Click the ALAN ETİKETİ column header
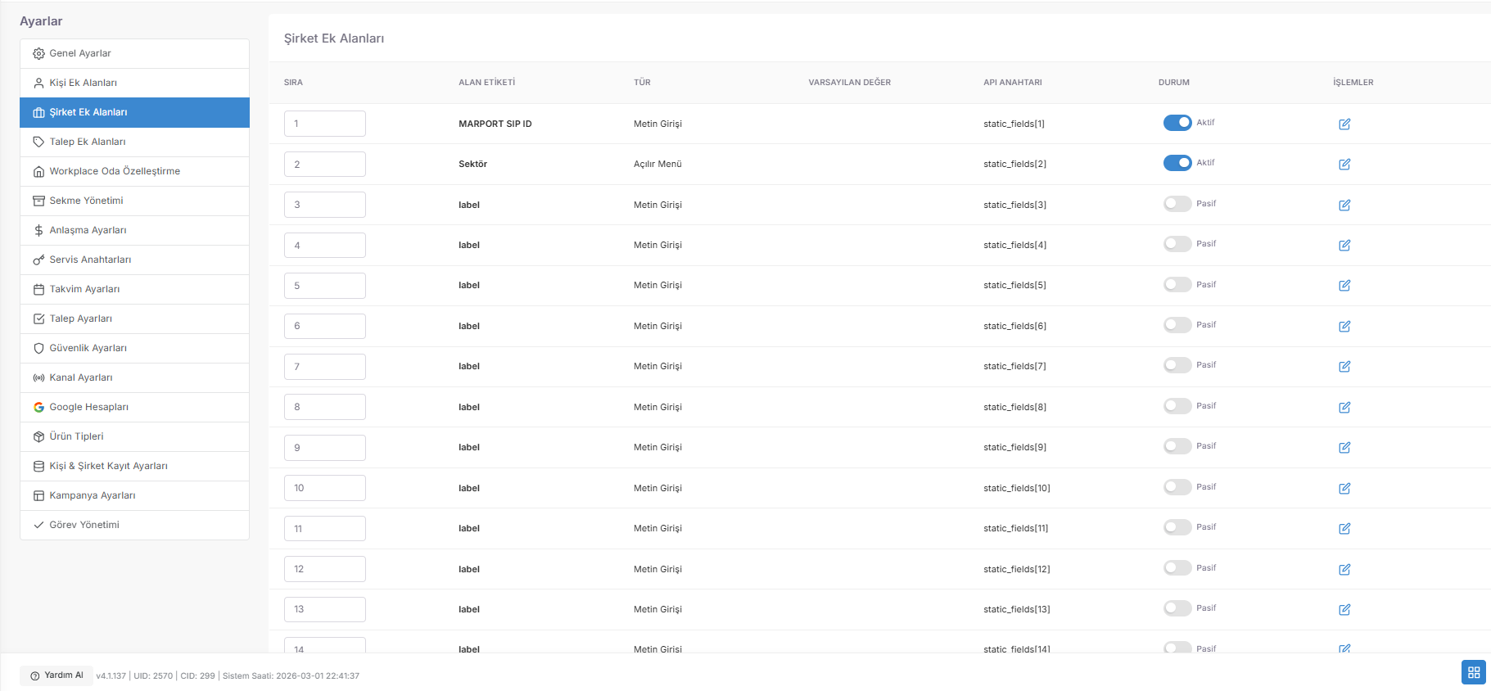The width and height of the screenshot is (1491, 691). tap(487, 83)
